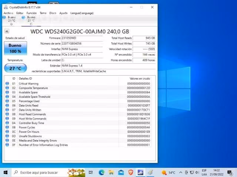Viewport: 237px width, 177px height.
Task: Open the notification center icon
Action: (x=230, y=173)
